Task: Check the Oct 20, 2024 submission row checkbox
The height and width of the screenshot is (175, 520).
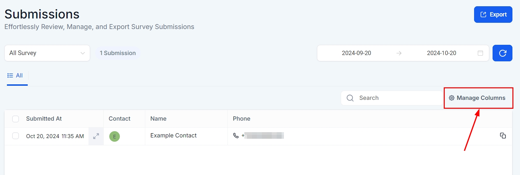Action: click(16, 136)
